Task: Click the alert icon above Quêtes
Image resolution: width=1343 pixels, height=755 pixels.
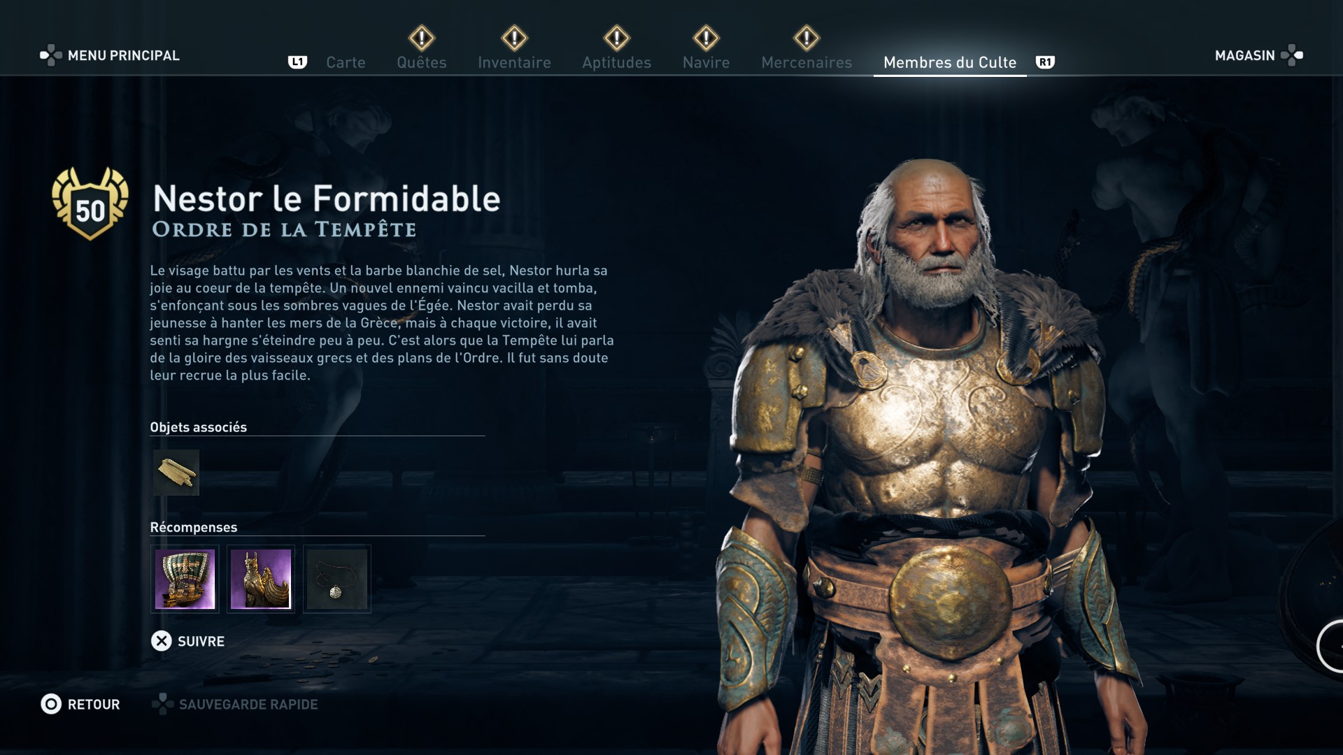Action: 422,38
